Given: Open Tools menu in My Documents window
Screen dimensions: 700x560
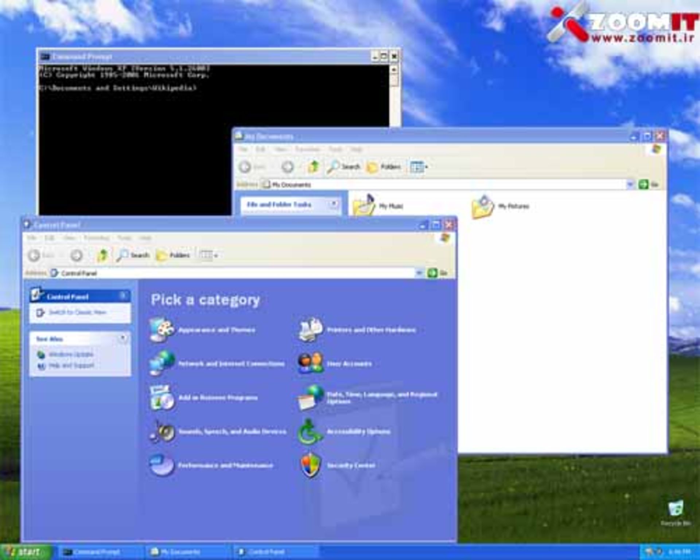Looking at the screenshot, I should pos(335,149).
